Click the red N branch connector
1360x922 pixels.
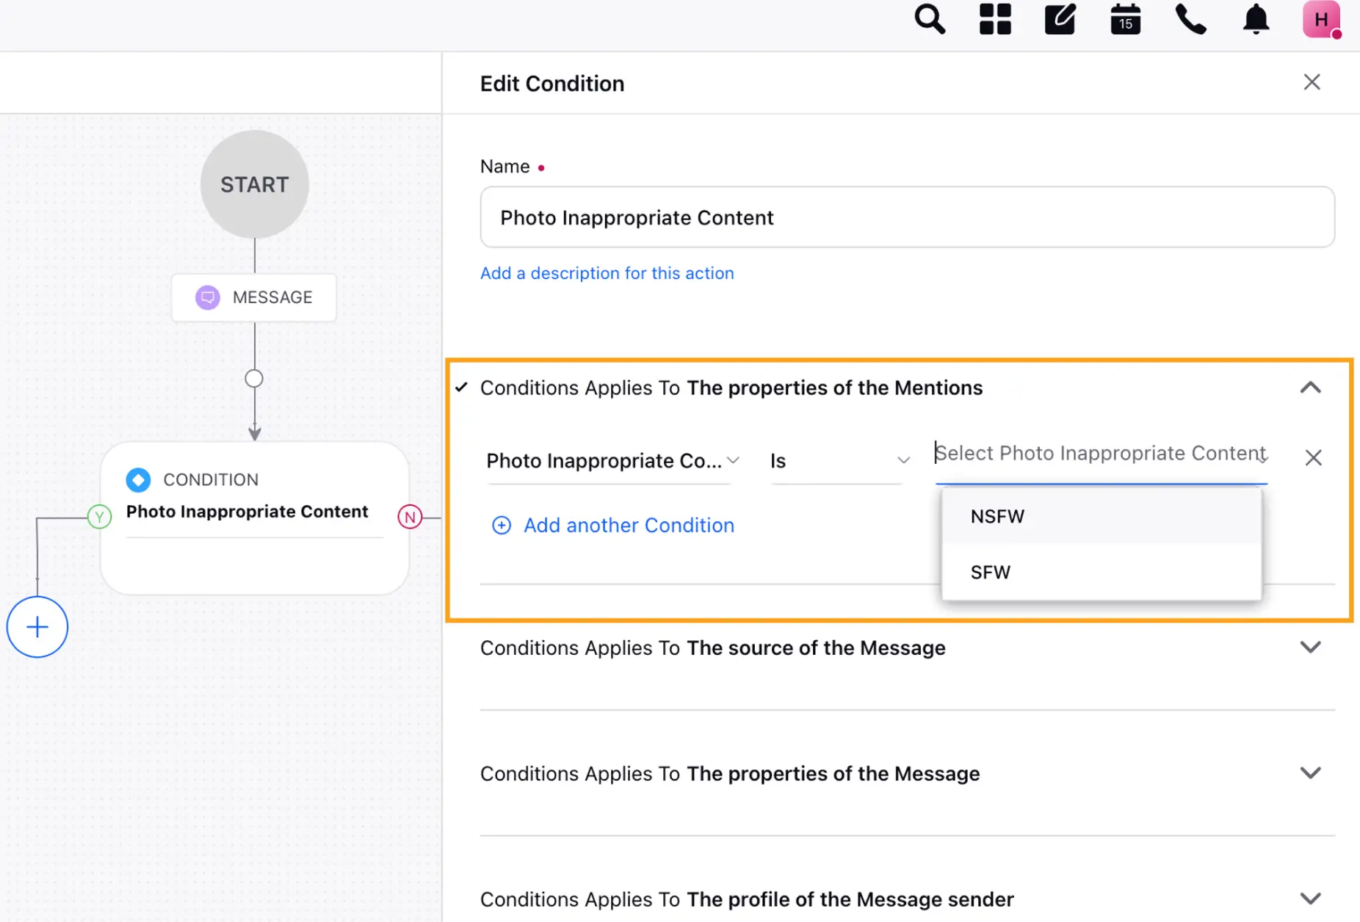[x=410, y=517]
